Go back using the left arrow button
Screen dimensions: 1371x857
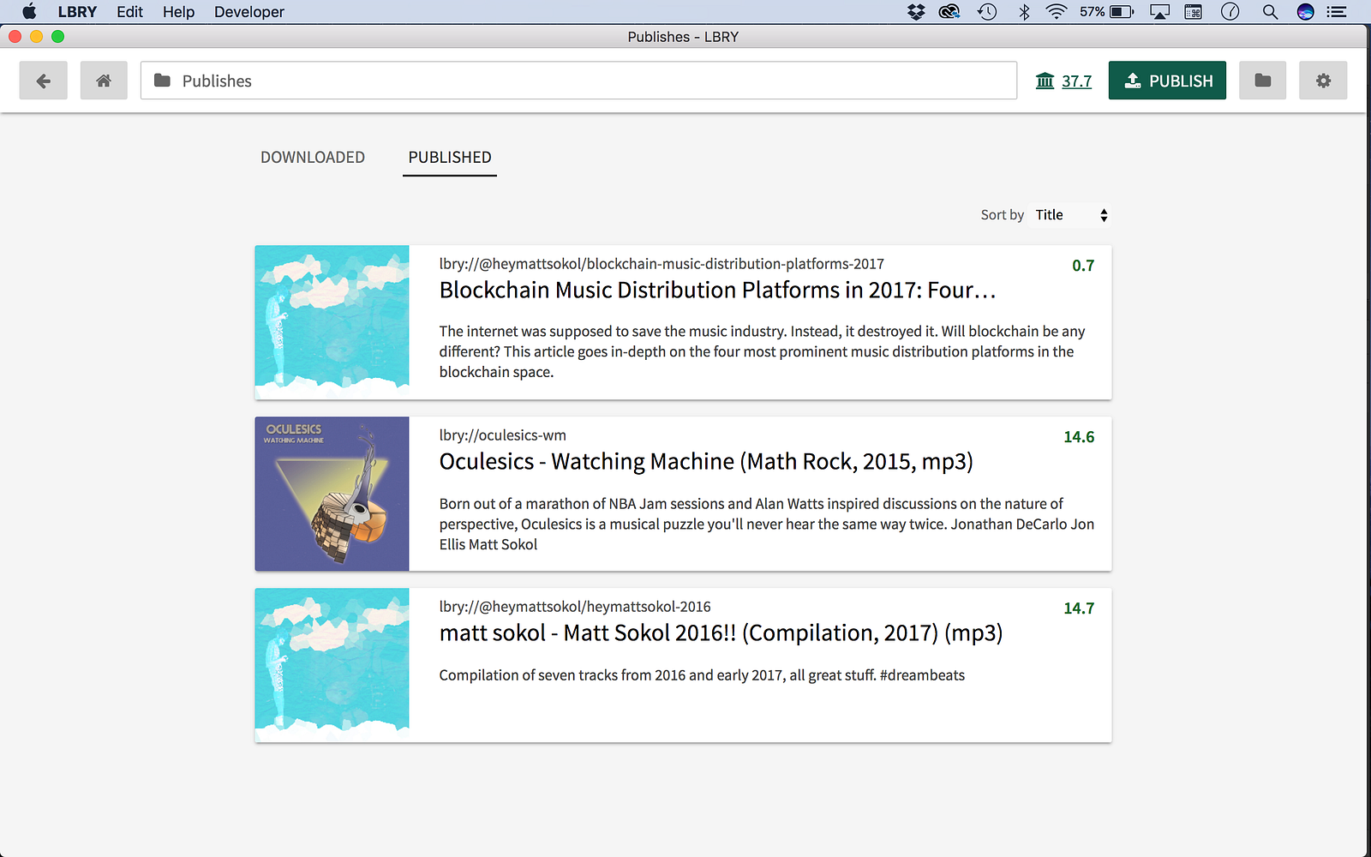[x=44, y=81]
